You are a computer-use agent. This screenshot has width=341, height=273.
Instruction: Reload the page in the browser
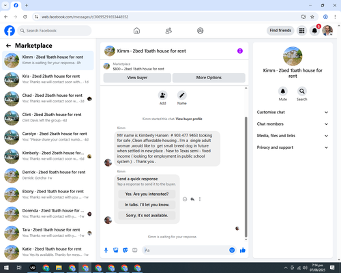25,17
